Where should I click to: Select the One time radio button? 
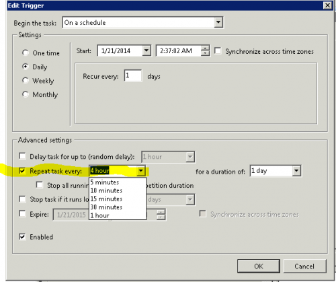(x=26, y=52)
